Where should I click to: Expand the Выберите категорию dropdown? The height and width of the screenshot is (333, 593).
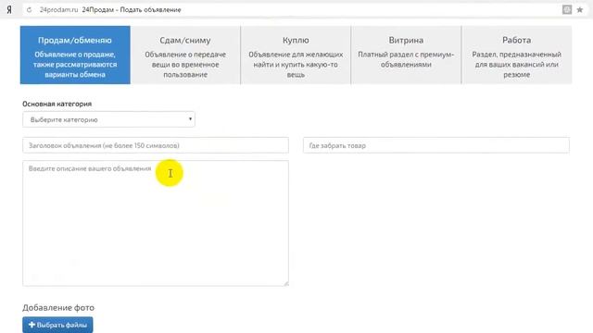109,119
